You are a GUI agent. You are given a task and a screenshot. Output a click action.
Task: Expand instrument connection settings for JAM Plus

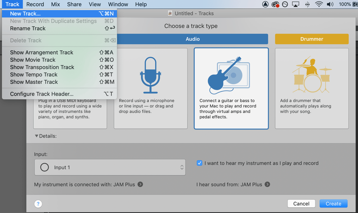[x=140, y=185]
